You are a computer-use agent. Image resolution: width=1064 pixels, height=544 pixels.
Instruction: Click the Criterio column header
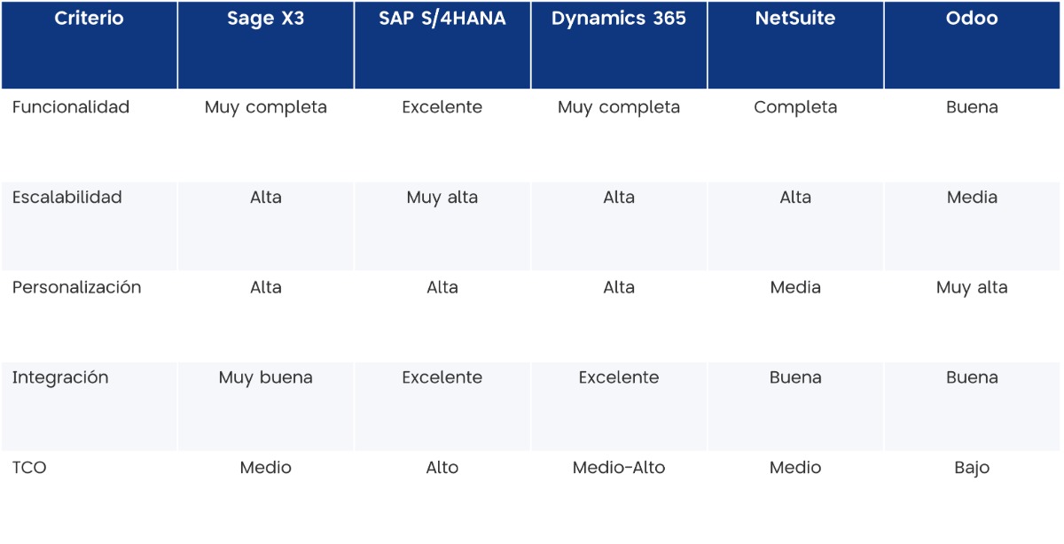89,19
